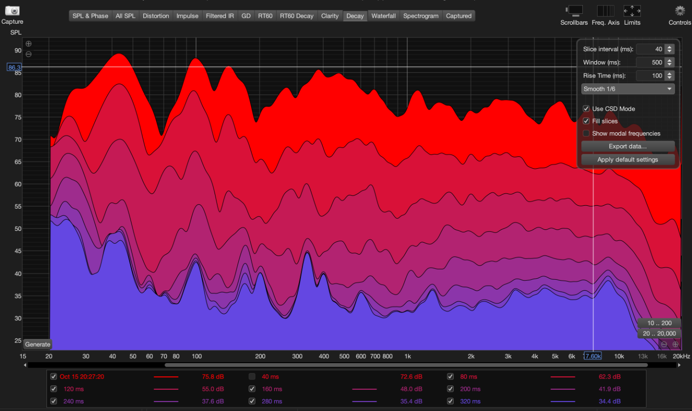Open the Smooth 1/6 dropdown
Viewport: 692px width, 411px height.
click(x=628, y=89)
